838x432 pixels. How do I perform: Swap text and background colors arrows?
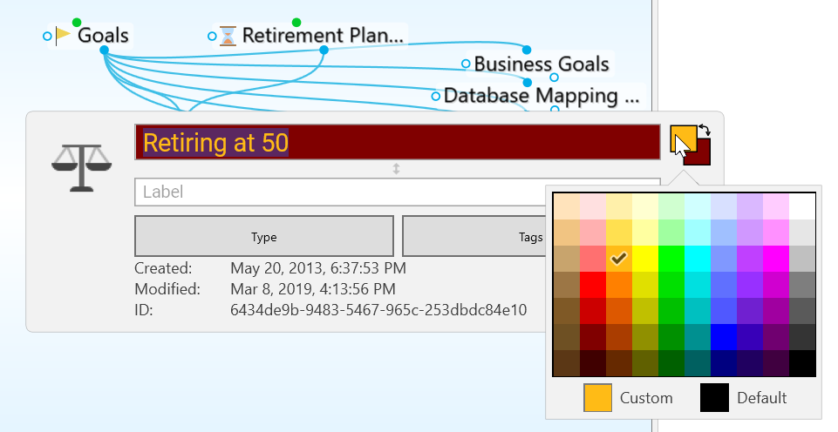[x=705, y=131]
